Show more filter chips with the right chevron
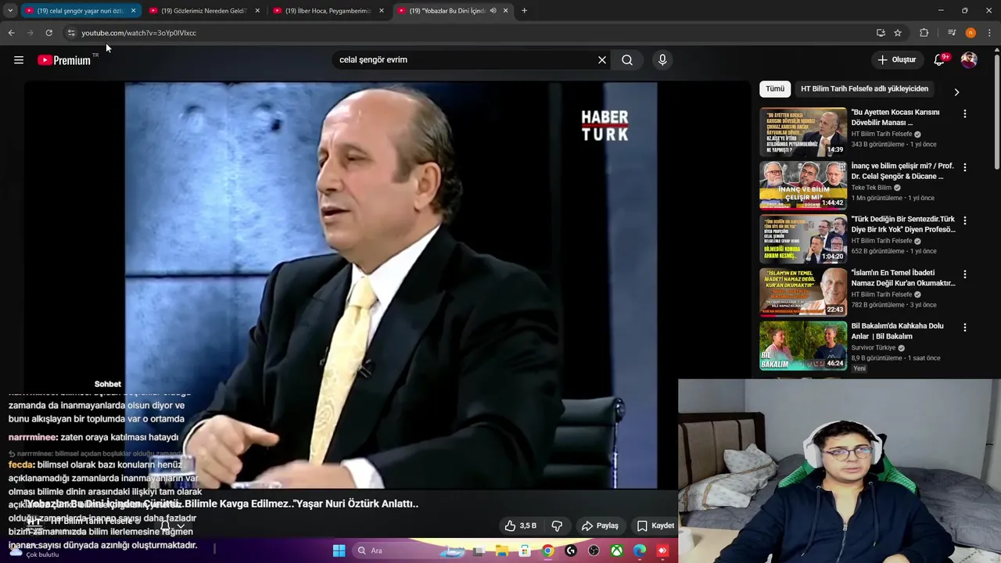Image resolution: width=1001 pixels, height=563 pixels. coord(956,91)
